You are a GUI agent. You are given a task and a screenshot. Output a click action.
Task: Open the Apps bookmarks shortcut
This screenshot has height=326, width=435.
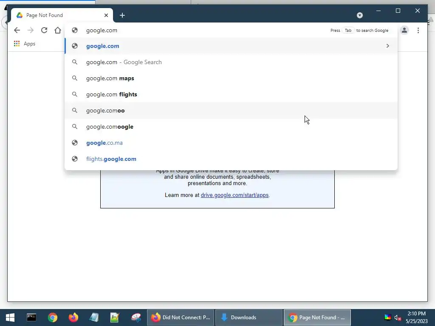click(x=24, y=44)
